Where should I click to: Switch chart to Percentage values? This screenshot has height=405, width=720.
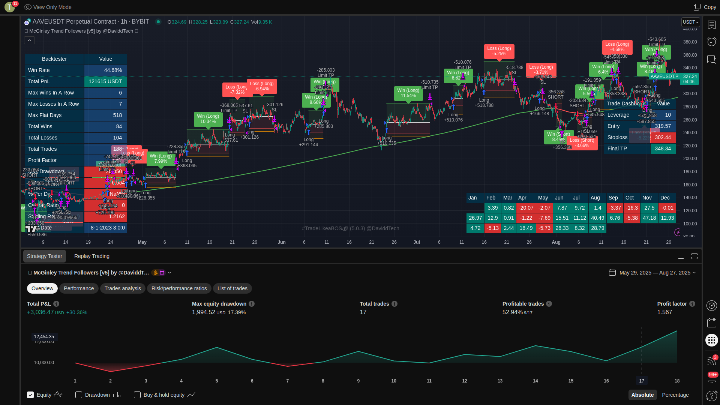675,395
